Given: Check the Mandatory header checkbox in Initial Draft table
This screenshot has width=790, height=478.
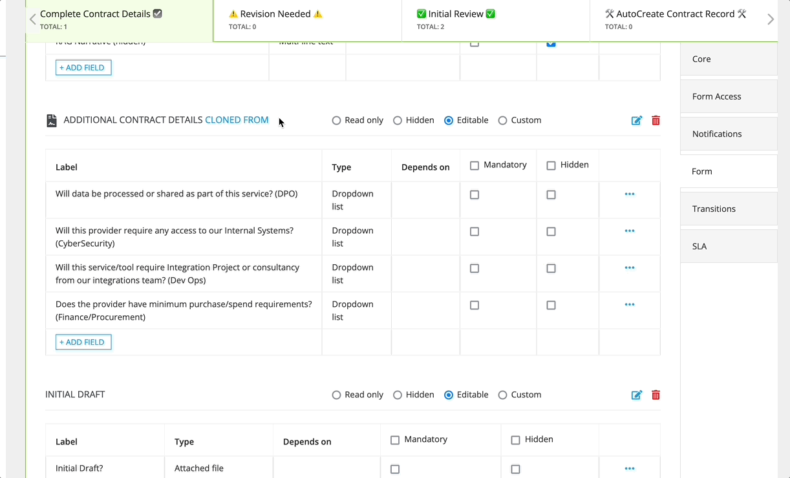Looking at the screenshot, I should tap(395, 439).
